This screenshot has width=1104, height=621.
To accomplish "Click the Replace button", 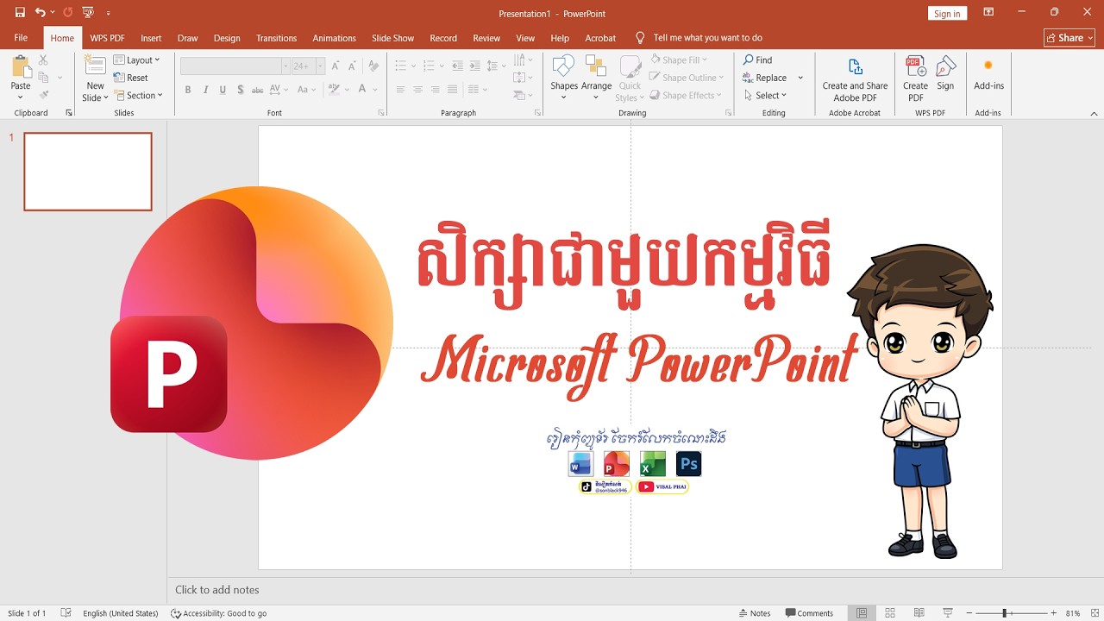I will (x=764, y=78).
